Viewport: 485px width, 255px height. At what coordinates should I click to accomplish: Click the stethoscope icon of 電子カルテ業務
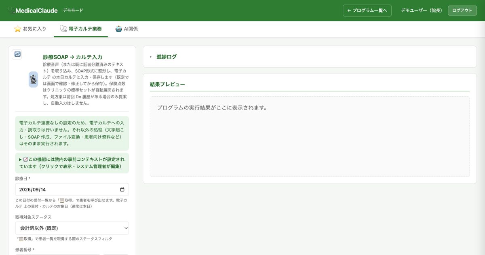coord(63,29)
